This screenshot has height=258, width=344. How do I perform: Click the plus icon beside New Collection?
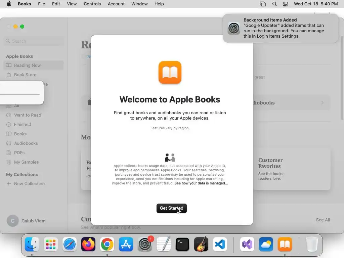pos(8,184)
